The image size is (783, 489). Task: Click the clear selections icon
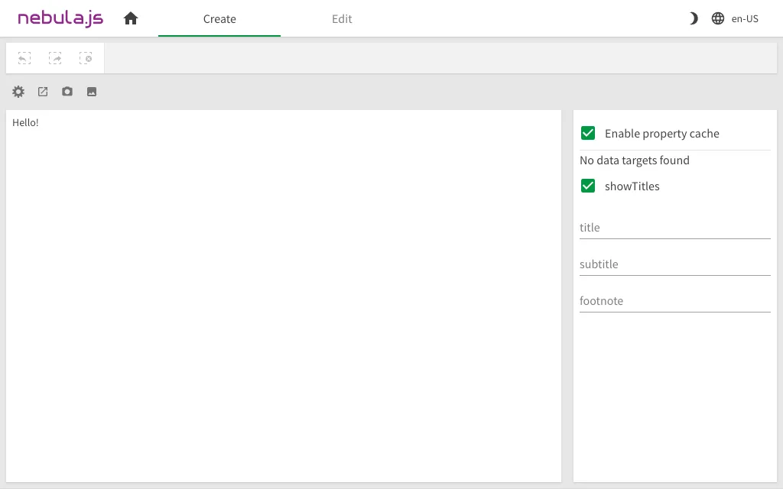click(86, 58)
